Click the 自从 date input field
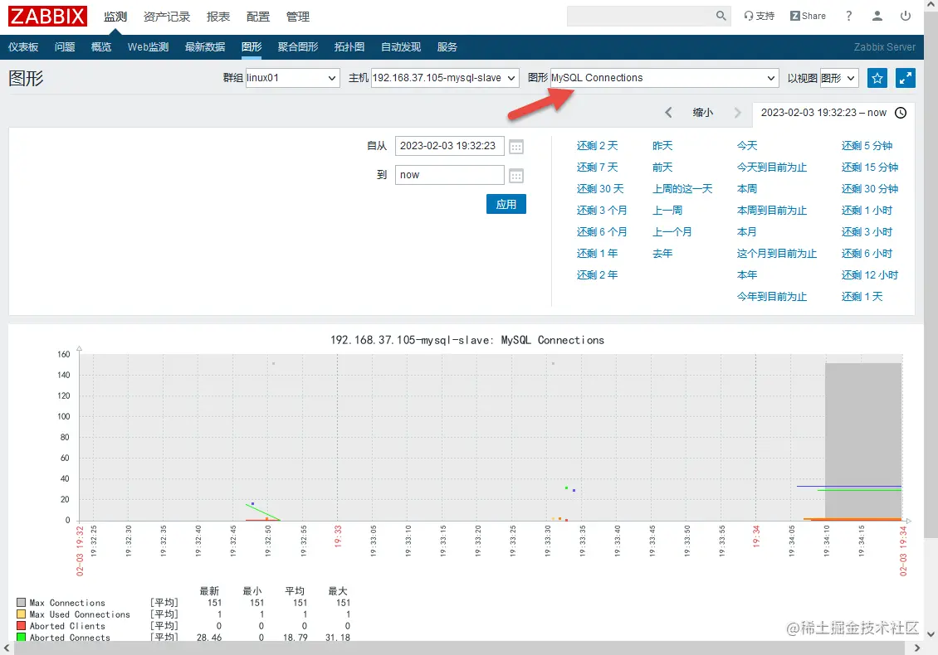Screen dimensions: 938x655 click(449, 146)
